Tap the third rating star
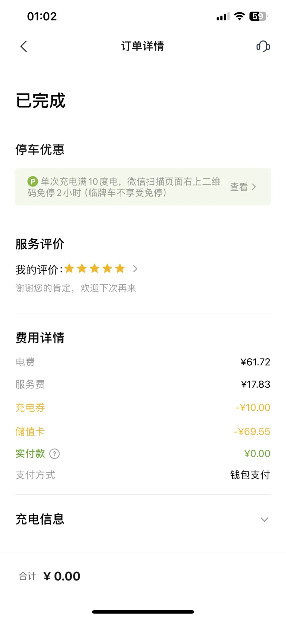 point(95,268)
